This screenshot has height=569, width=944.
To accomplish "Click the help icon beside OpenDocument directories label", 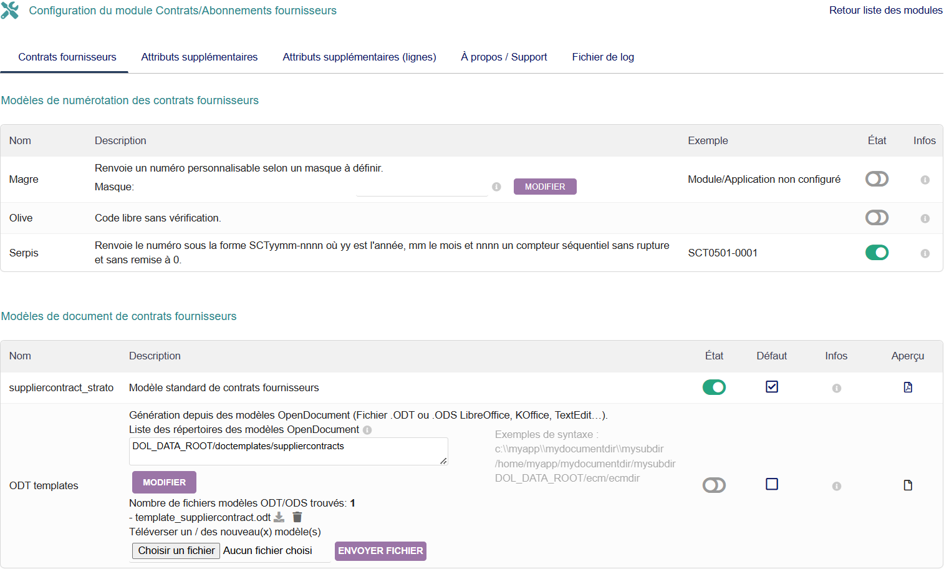I will click(x=367, y=430).
